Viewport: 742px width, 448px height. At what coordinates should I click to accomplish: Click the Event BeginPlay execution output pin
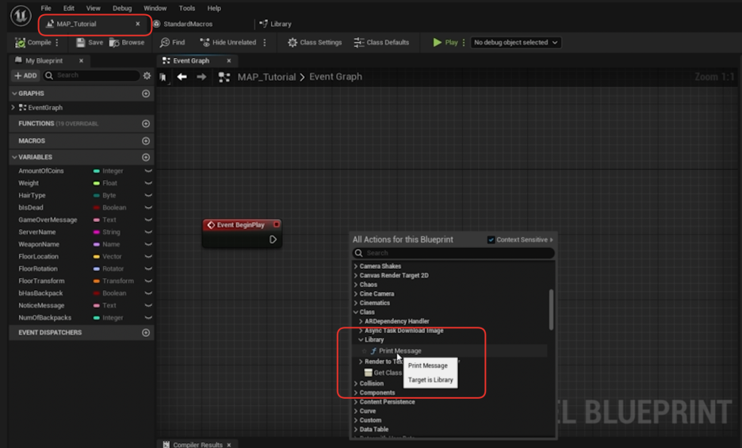pyautogui.click(x=273, y=239)
